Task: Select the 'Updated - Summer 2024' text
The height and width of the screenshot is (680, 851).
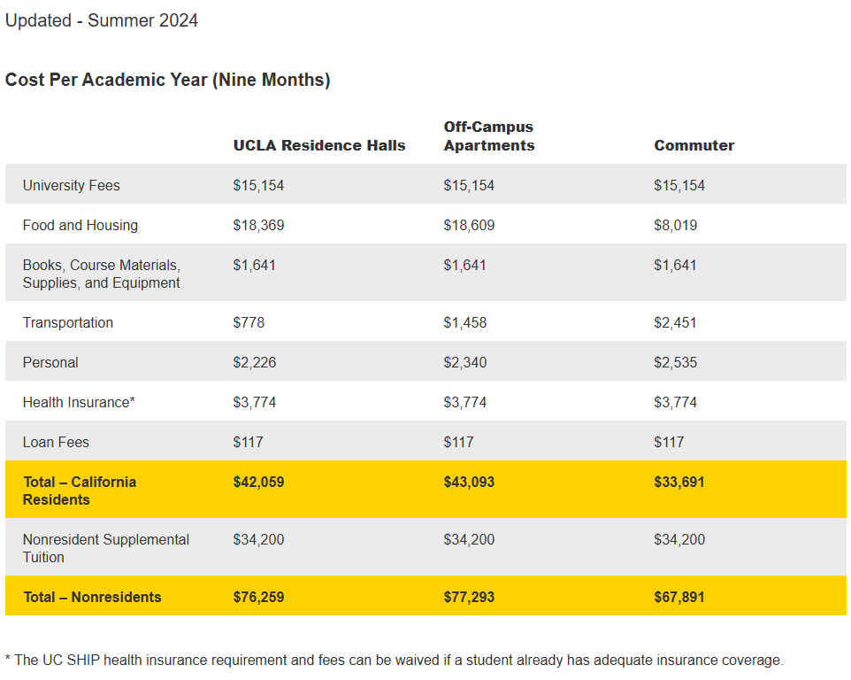Action: pyautogui.click(x=102, y=20)
